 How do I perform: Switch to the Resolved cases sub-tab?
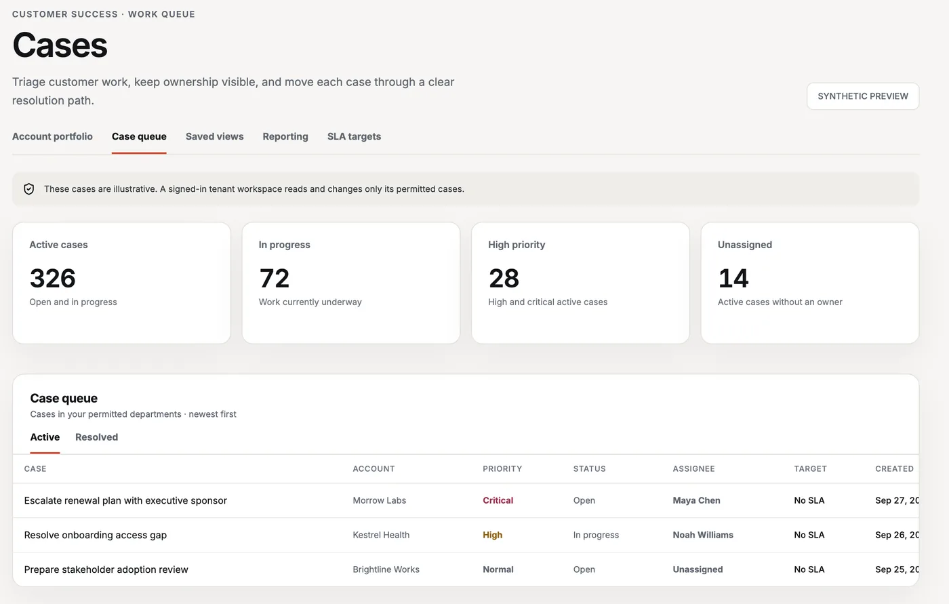[96, 437]
